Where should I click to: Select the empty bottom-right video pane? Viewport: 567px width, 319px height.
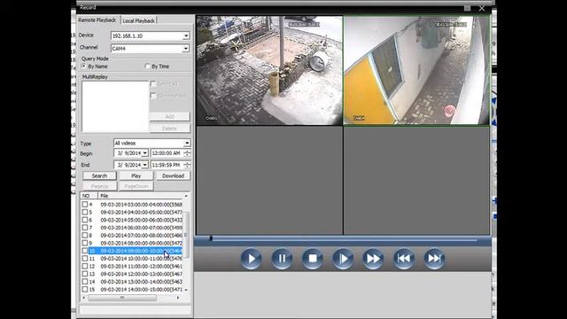(x=416, y=180)
